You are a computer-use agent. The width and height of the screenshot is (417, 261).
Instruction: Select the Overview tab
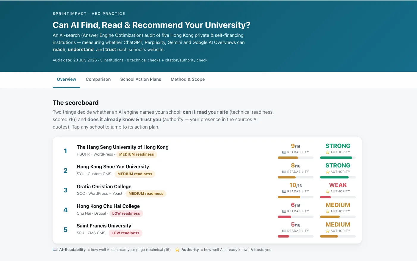66,79
